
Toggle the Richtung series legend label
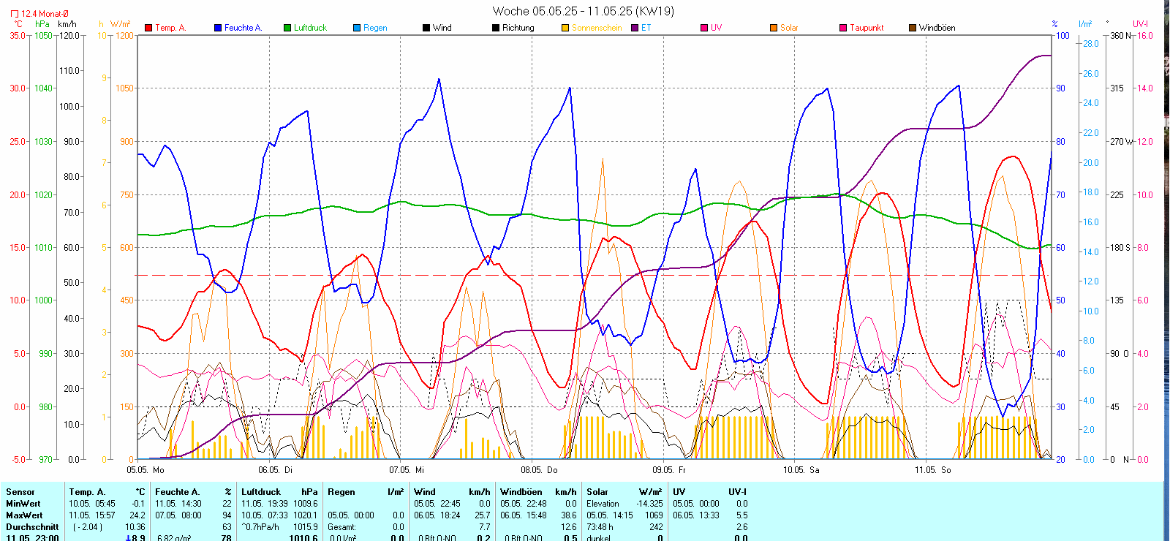(518, 28)
